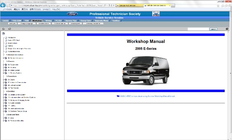Click the browser home icon at top right
232x140 pixels.
(x=223, y=5)
